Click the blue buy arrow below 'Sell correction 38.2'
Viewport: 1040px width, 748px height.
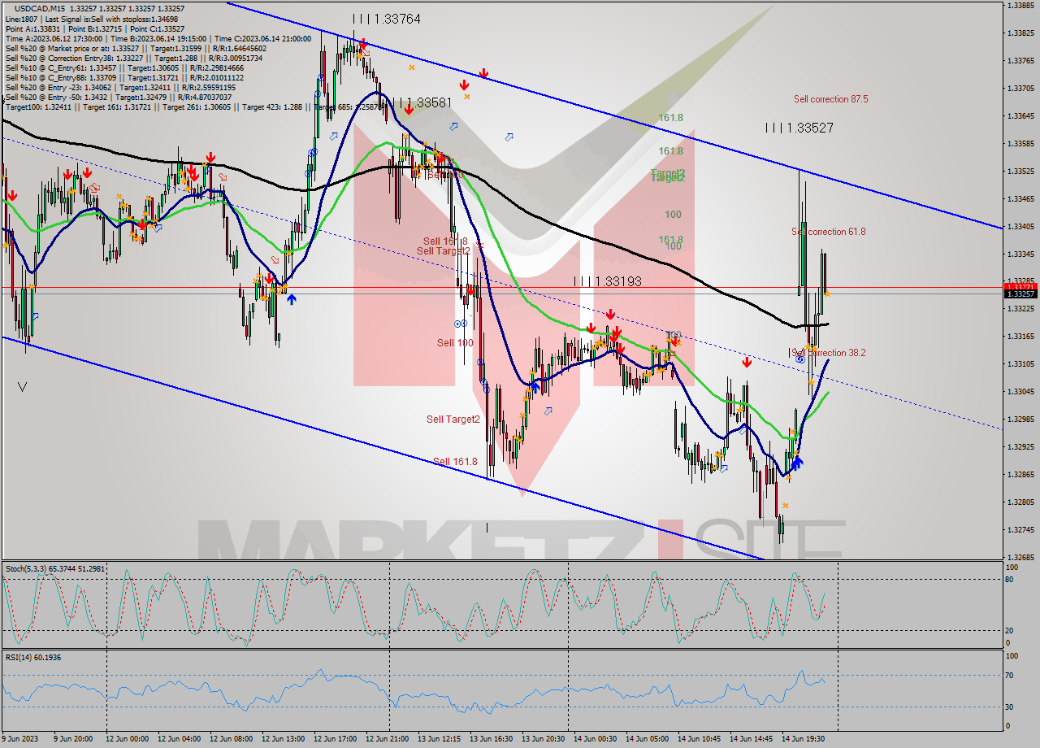[798, 463]
